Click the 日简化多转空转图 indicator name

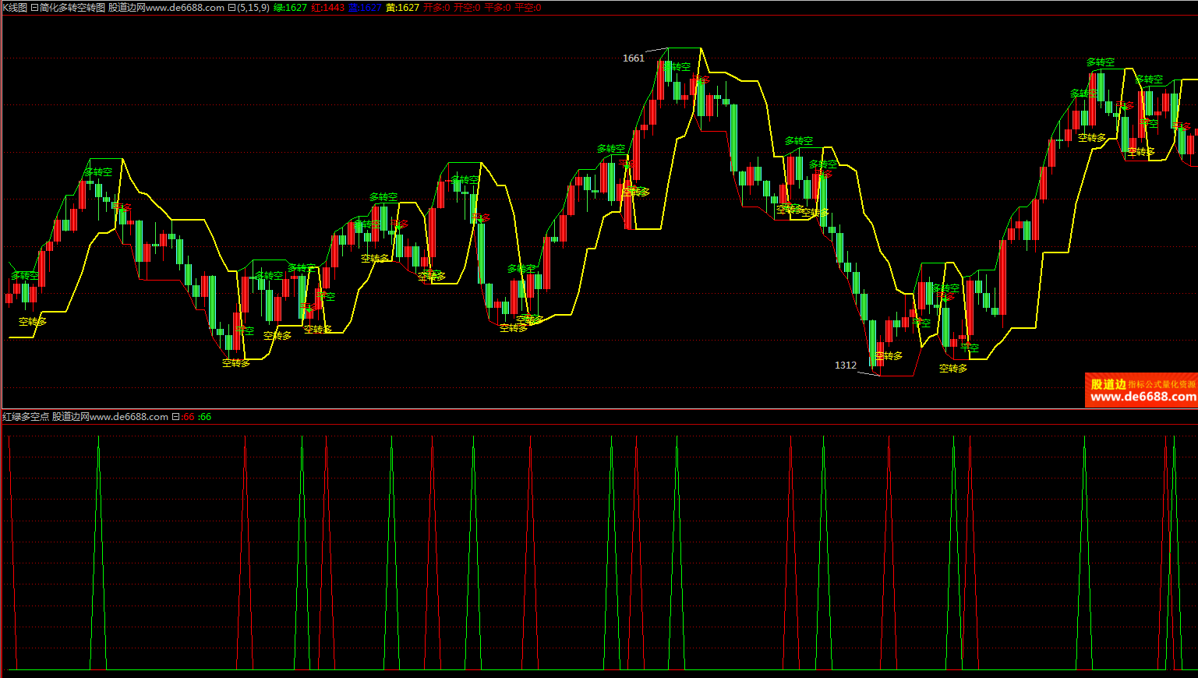(67, 8)
